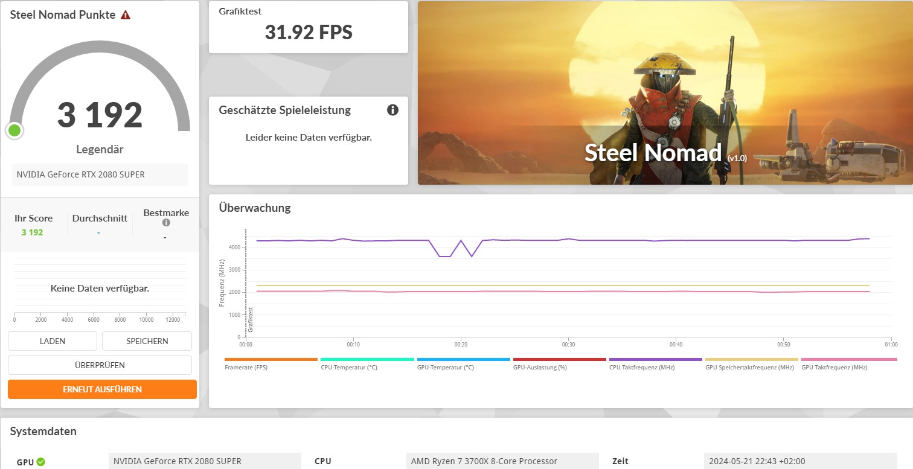Click the LADEN button
Viewport: 913px width, 469px height.
click(x=53, y=341)
